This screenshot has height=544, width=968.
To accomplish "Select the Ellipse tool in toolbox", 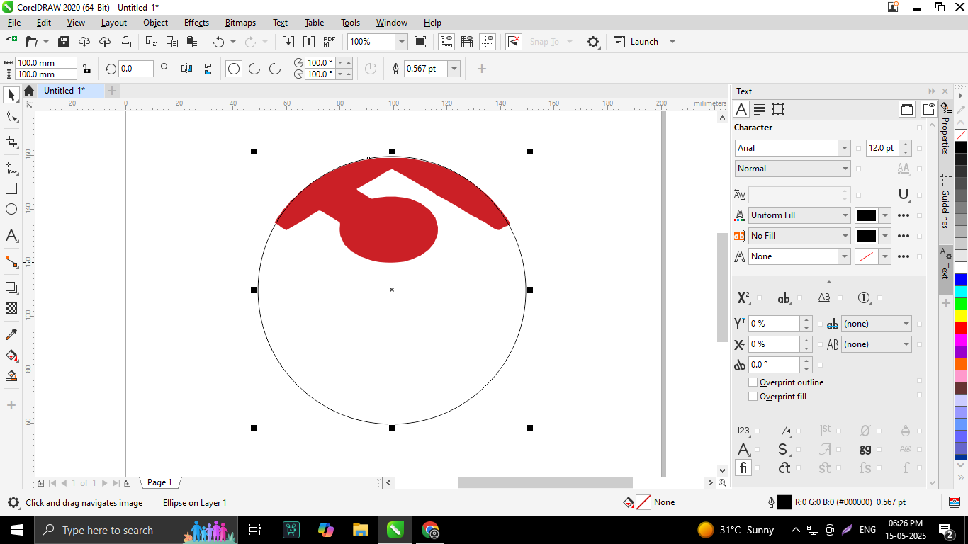I will coord(11,209).
